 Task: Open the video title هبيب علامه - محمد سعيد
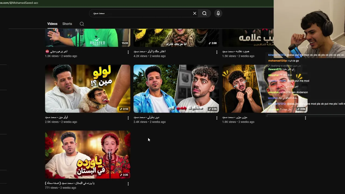[236, 51]
